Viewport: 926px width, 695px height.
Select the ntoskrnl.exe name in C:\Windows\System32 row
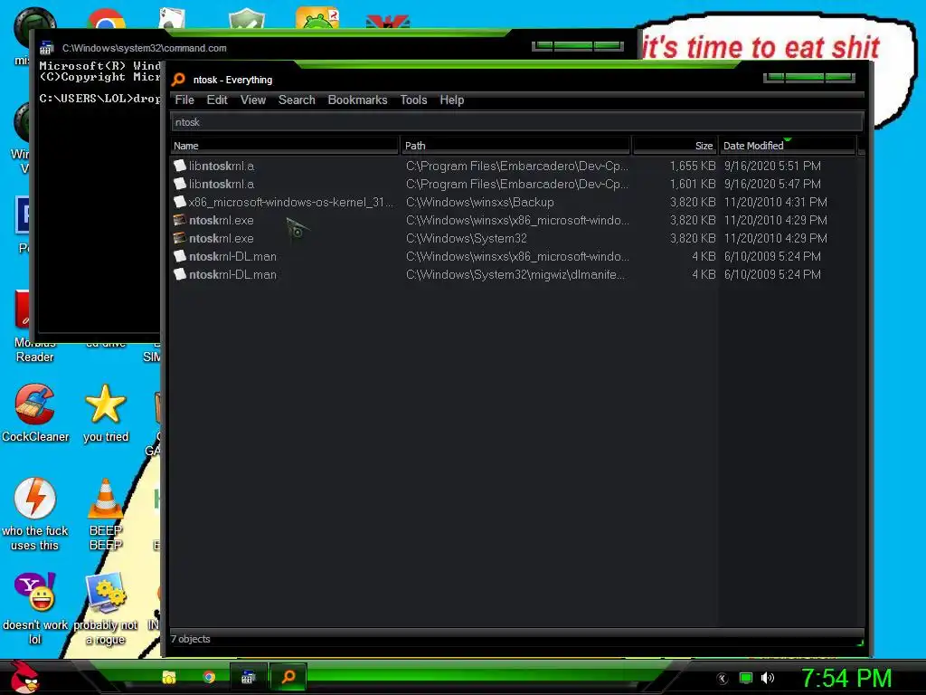coord(222,238)
